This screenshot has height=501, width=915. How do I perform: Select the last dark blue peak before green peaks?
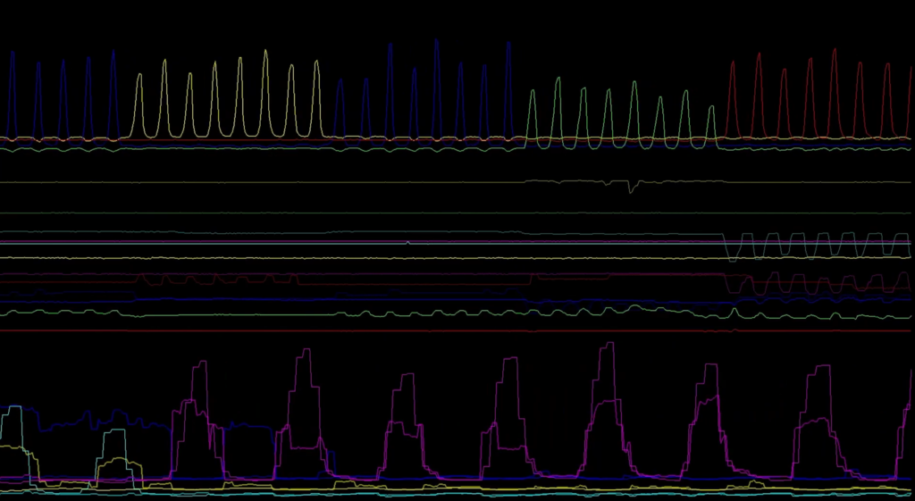click(x=508, y=43)
